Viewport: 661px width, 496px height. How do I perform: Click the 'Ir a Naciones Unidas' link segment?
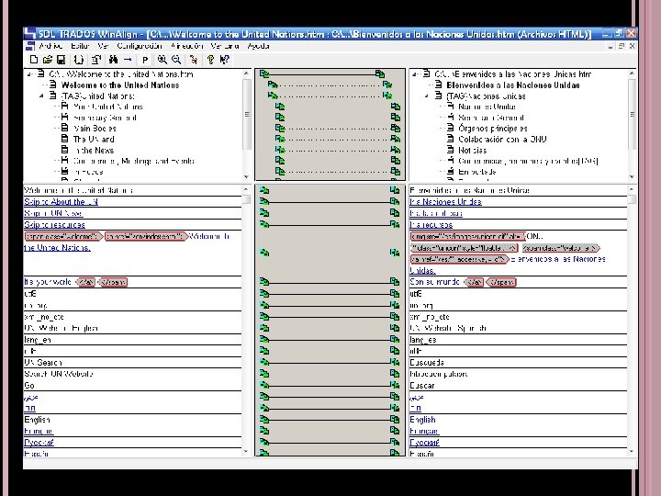tap(445, 201)
